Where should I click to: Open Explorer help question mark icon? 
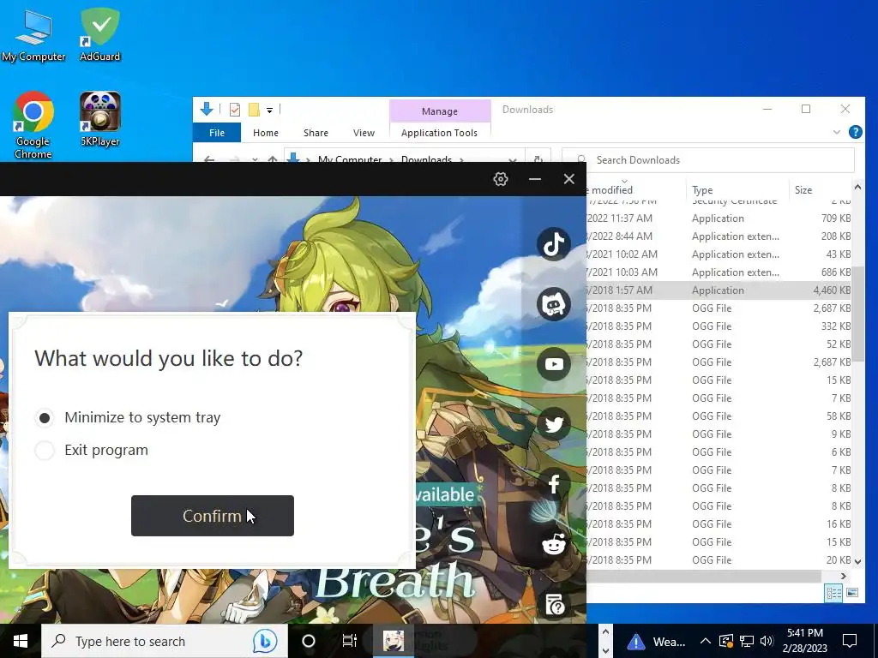pos(855,132)
